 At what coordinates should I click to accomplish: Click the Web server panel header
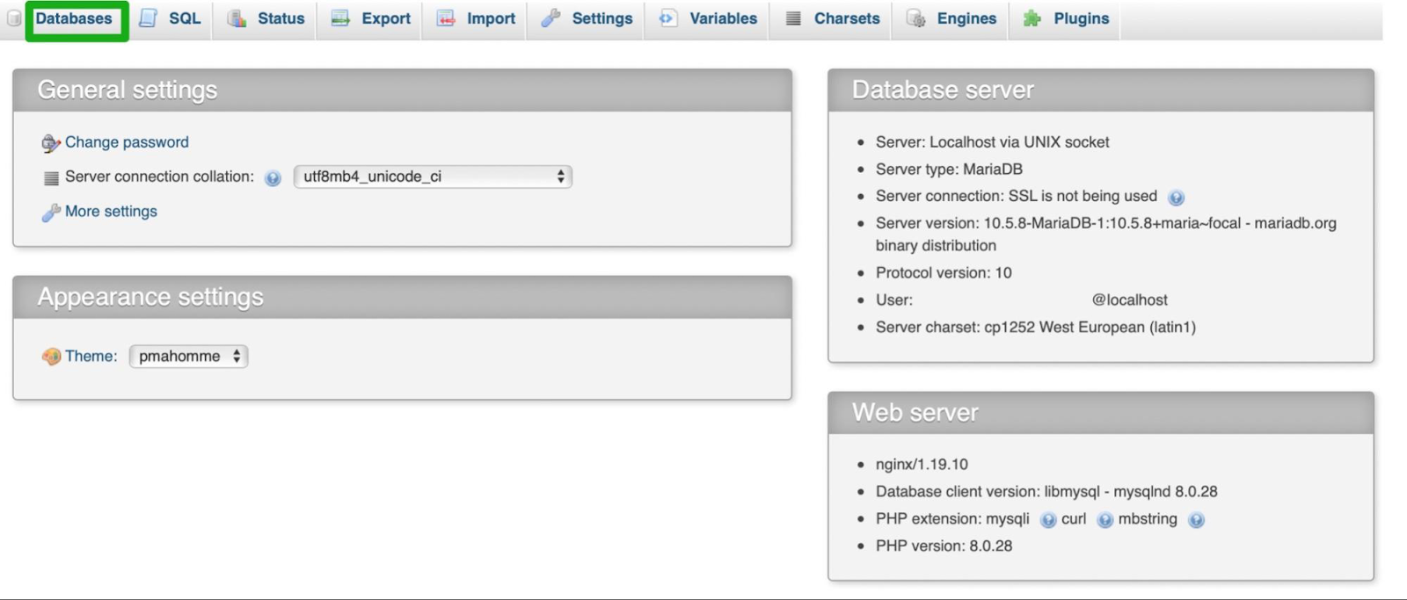click(x=1101, y=413)
